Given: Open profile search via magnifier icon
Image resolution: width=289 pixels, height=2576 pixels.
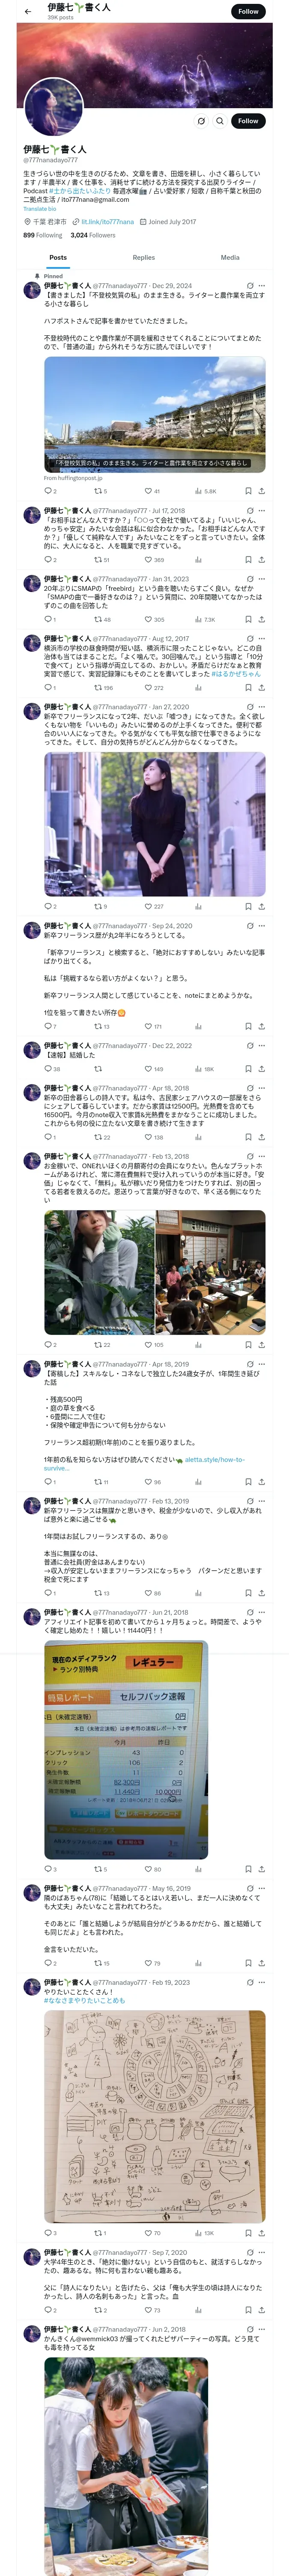Looking at the screenshot, I should (219, 121).
